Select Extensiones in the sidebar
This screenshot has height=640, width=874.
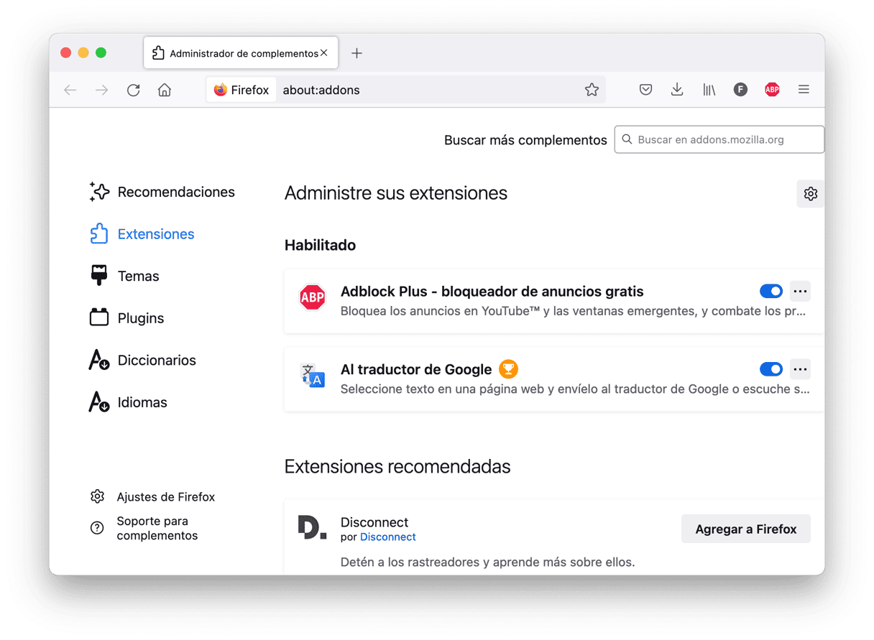tap(142, 234)
